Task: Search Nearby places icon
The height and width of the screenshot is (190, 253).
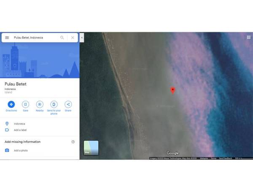Action: point(40,104)
